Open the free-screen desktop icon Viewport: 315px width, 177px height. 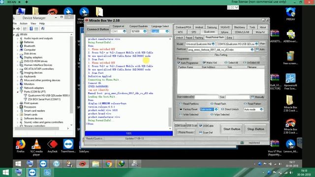pyautogui.click(x=290, y=58)
